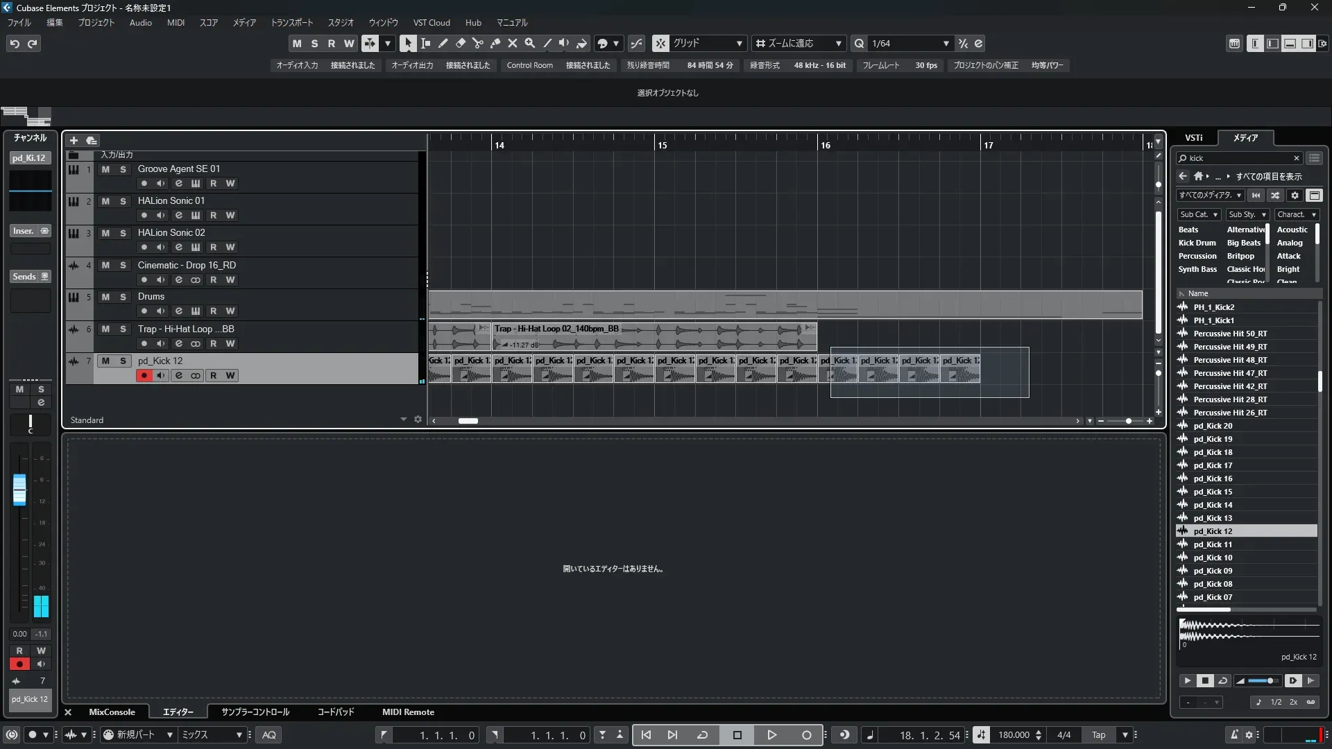Switch to the MixConsole tab
1332x749 pixels.
(x=112, y=712)
